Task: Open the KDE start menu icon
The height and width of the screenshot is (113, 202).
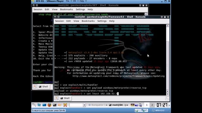Action: (x=34, y=105)
